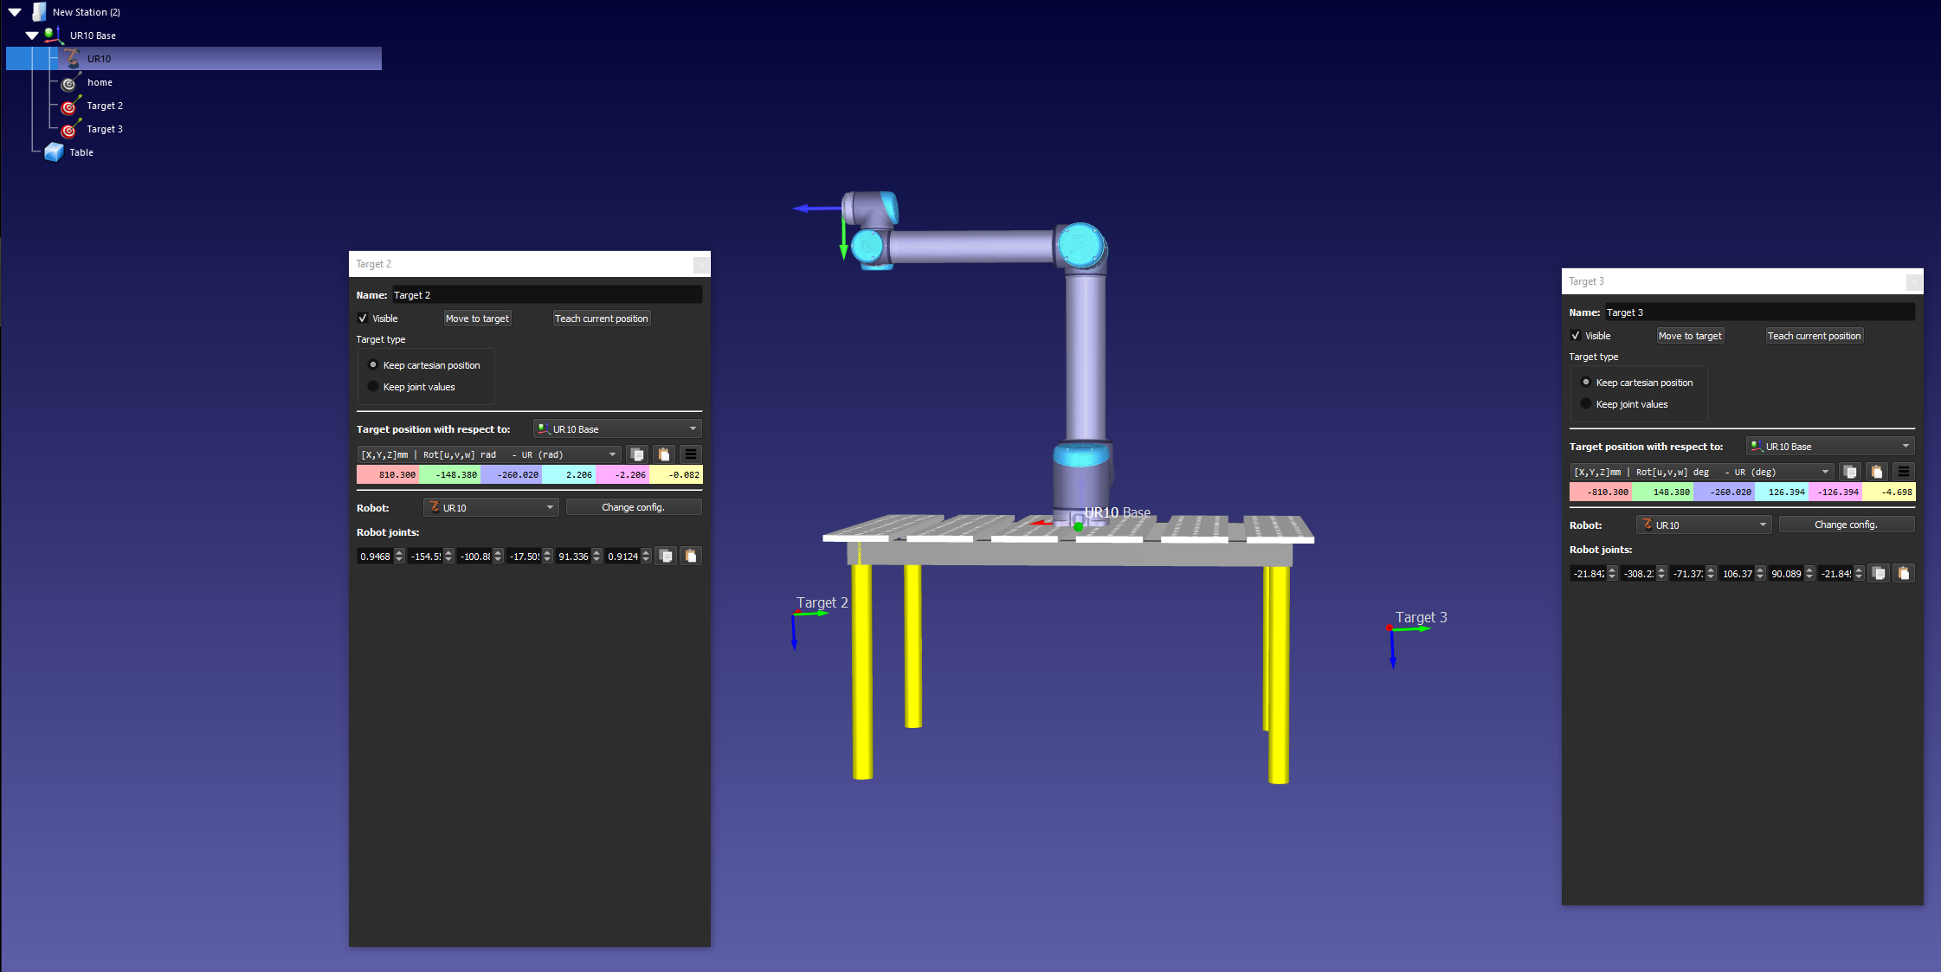Paste robot joints in the Target 2 panel
Image resolution: width=1941 pixels, height=972 pixels.
tap(691, 557)
